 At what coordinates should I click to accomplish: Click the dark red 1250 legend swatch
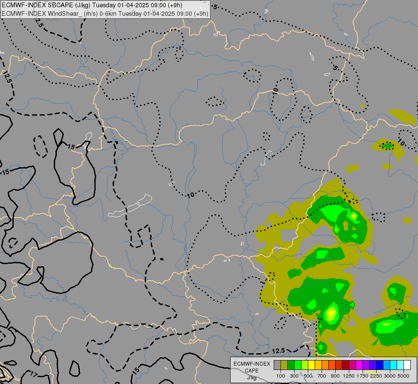[345, 365]
